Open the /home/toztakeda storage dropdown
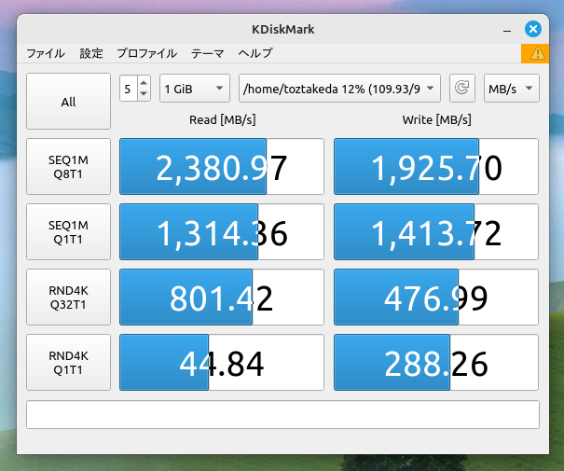 click(339, 89)
